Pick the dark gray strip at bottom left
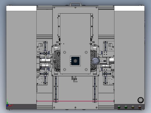Viewport: 151px width, 113px height. (21, 107)
